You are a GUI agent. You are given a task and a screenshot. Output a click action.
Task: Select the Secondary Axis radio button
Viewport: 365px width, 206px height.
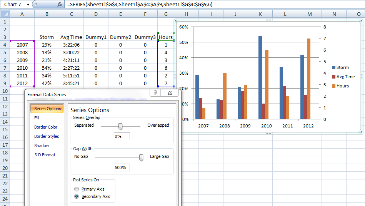[77, 196]
